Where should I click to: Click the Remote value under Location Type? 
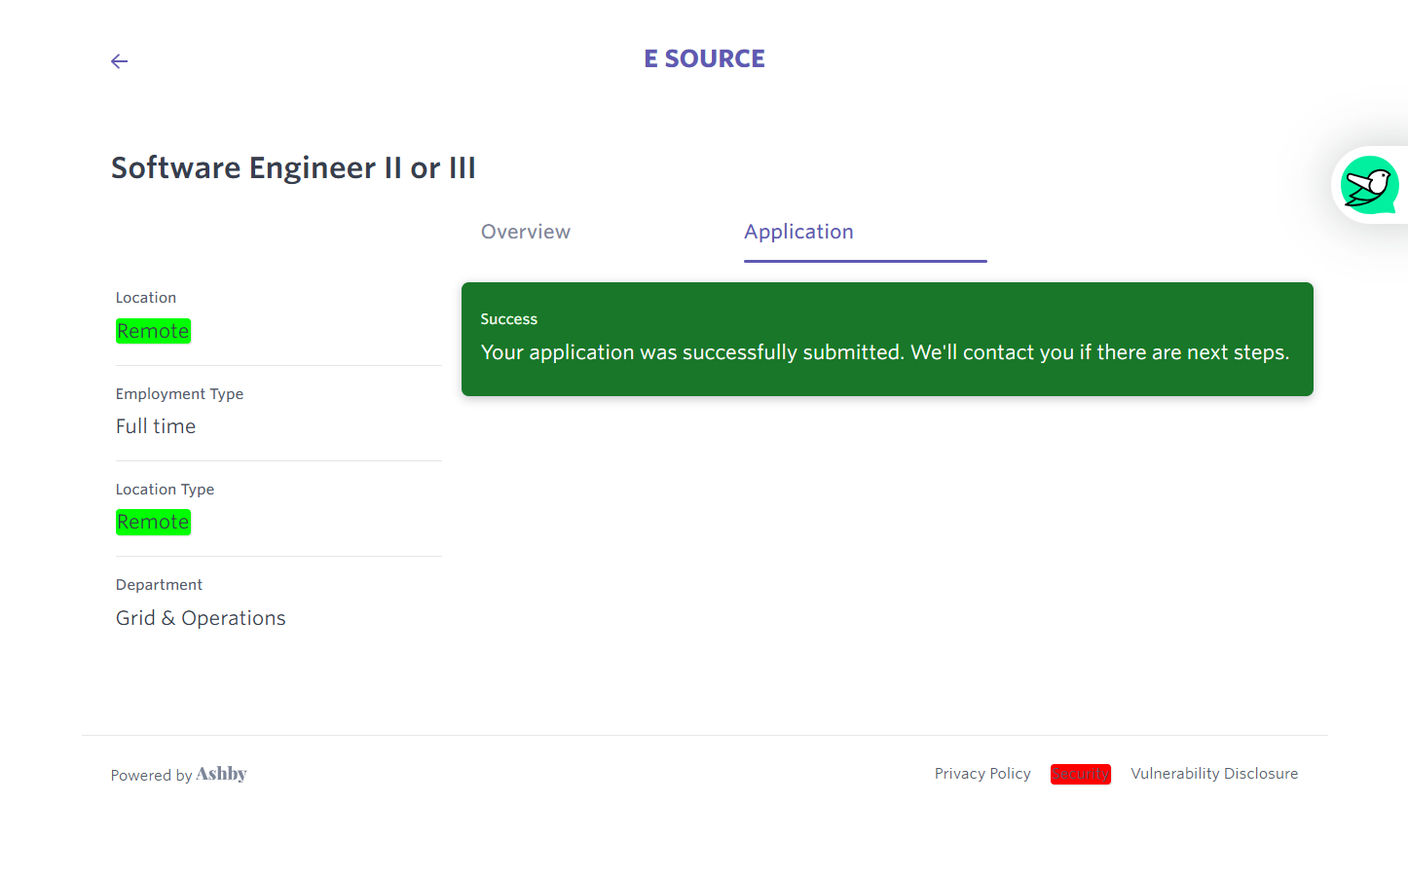pos(153,522)
